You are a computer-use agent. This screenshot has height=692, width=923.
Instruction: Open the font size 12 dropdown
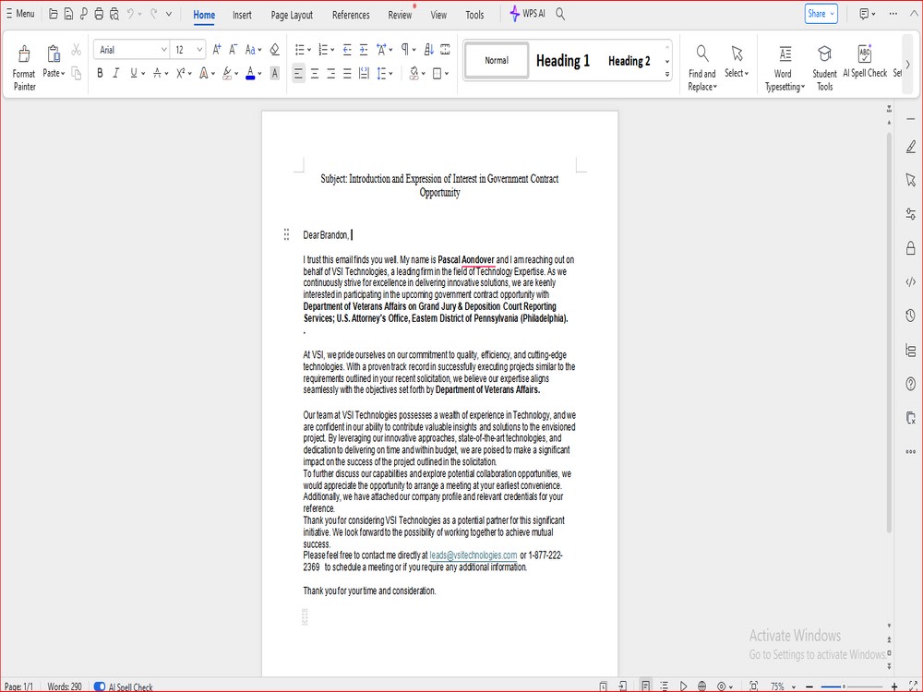(199, 50)
